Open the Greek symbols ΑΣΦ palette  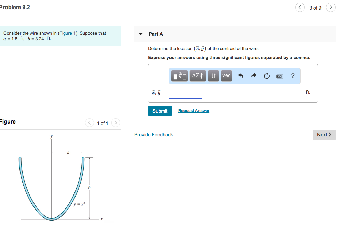point(197,75)
